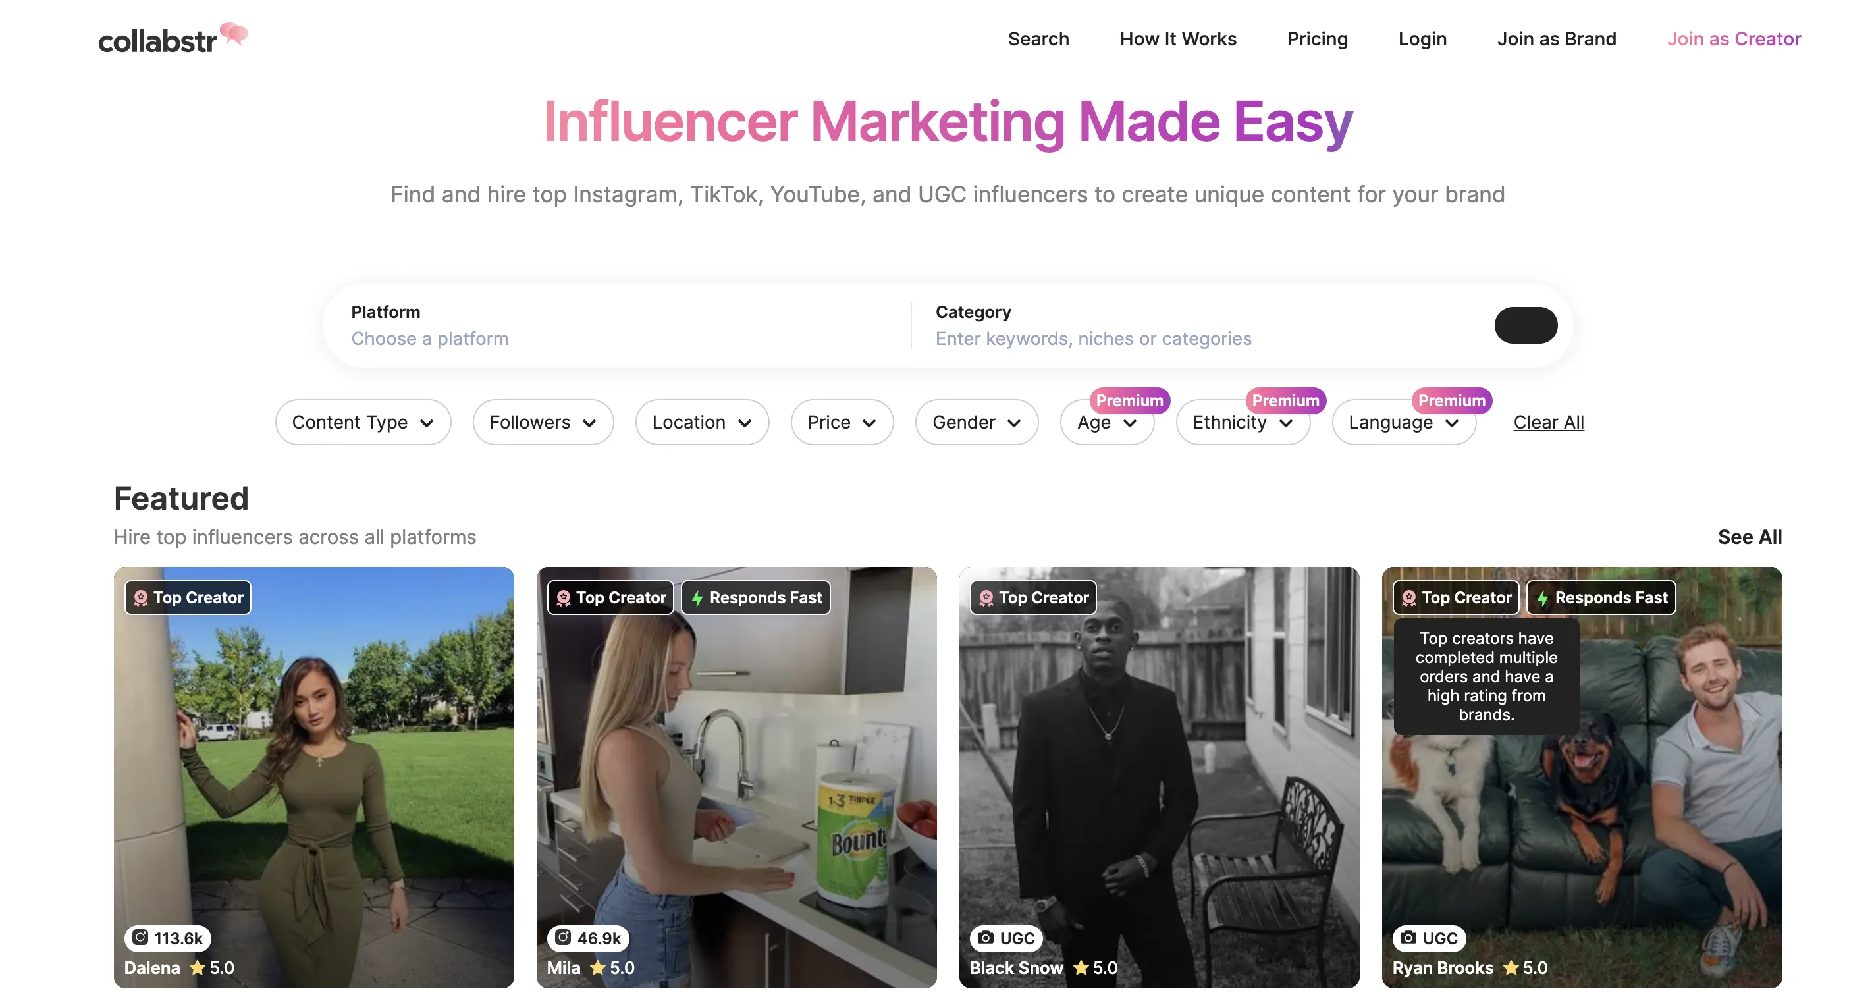This screenshot has width=1874, height=997.
Task: Click the Top Creator badge on Dalena's card
Action: click(188, 597)
